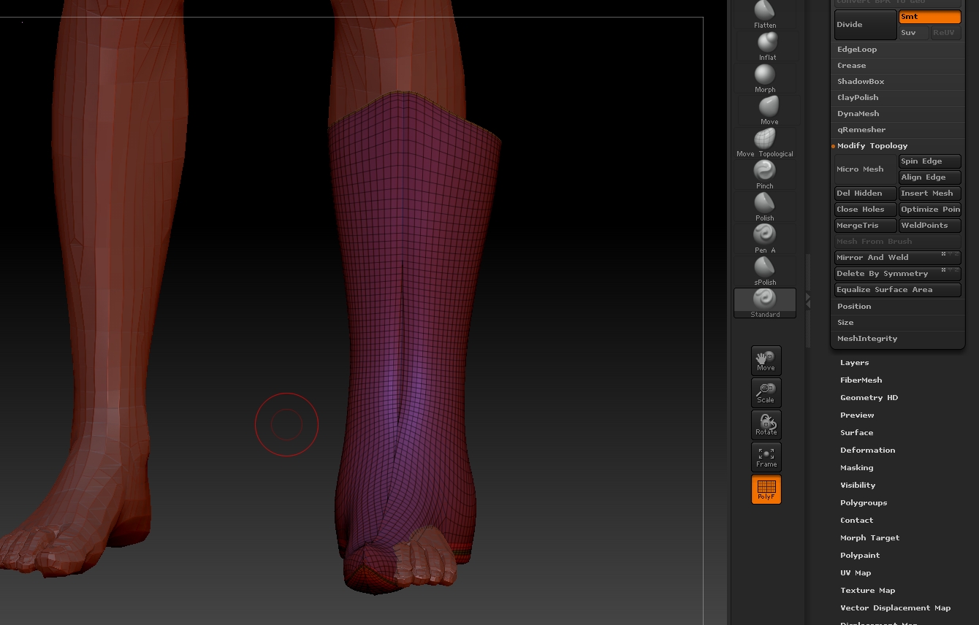Click the Equalize Surface Area button
The height and width of the screenshot is (625, 979).
(x=898, y=290)
